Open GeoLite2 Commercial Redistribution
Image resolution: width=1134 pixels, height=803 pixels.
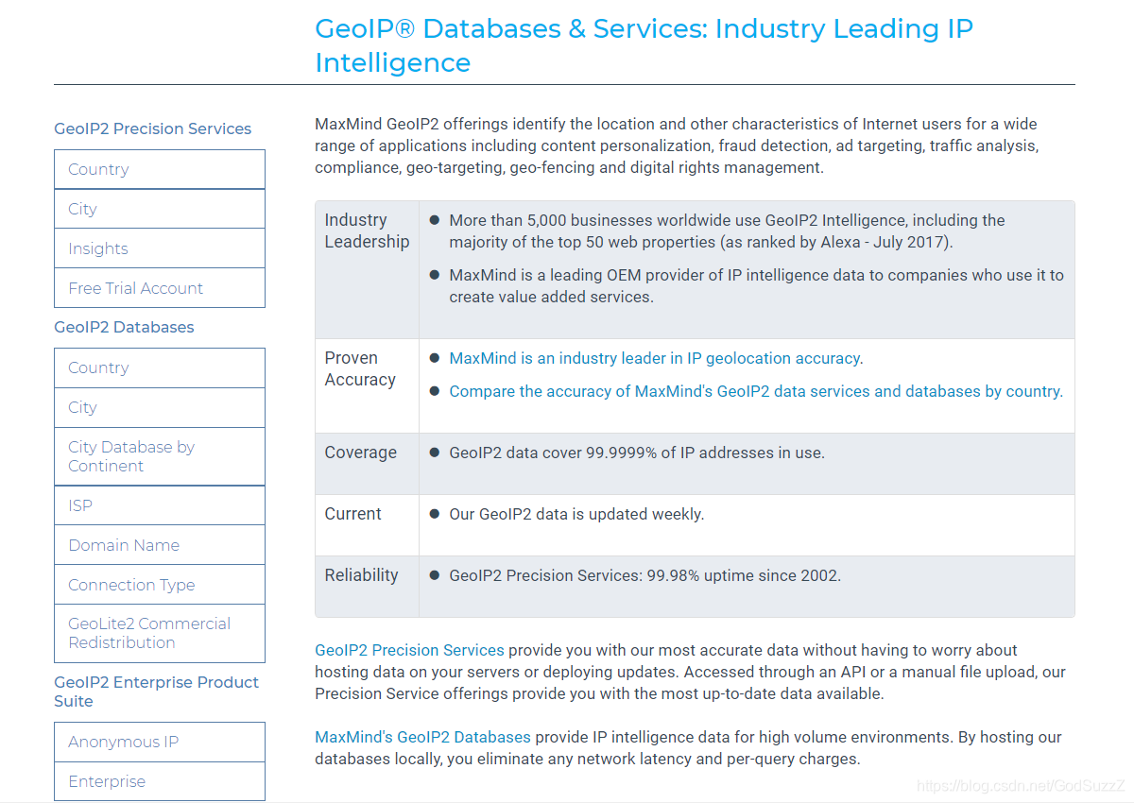click(160, 633)
